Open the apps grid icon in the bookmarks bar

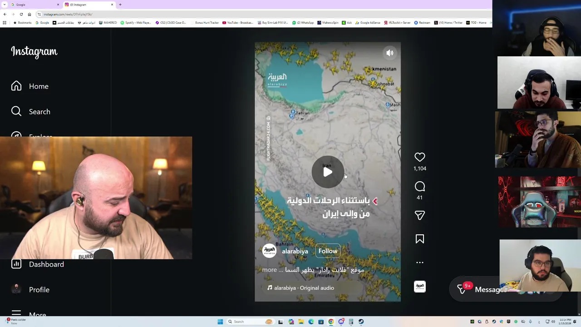5,23
